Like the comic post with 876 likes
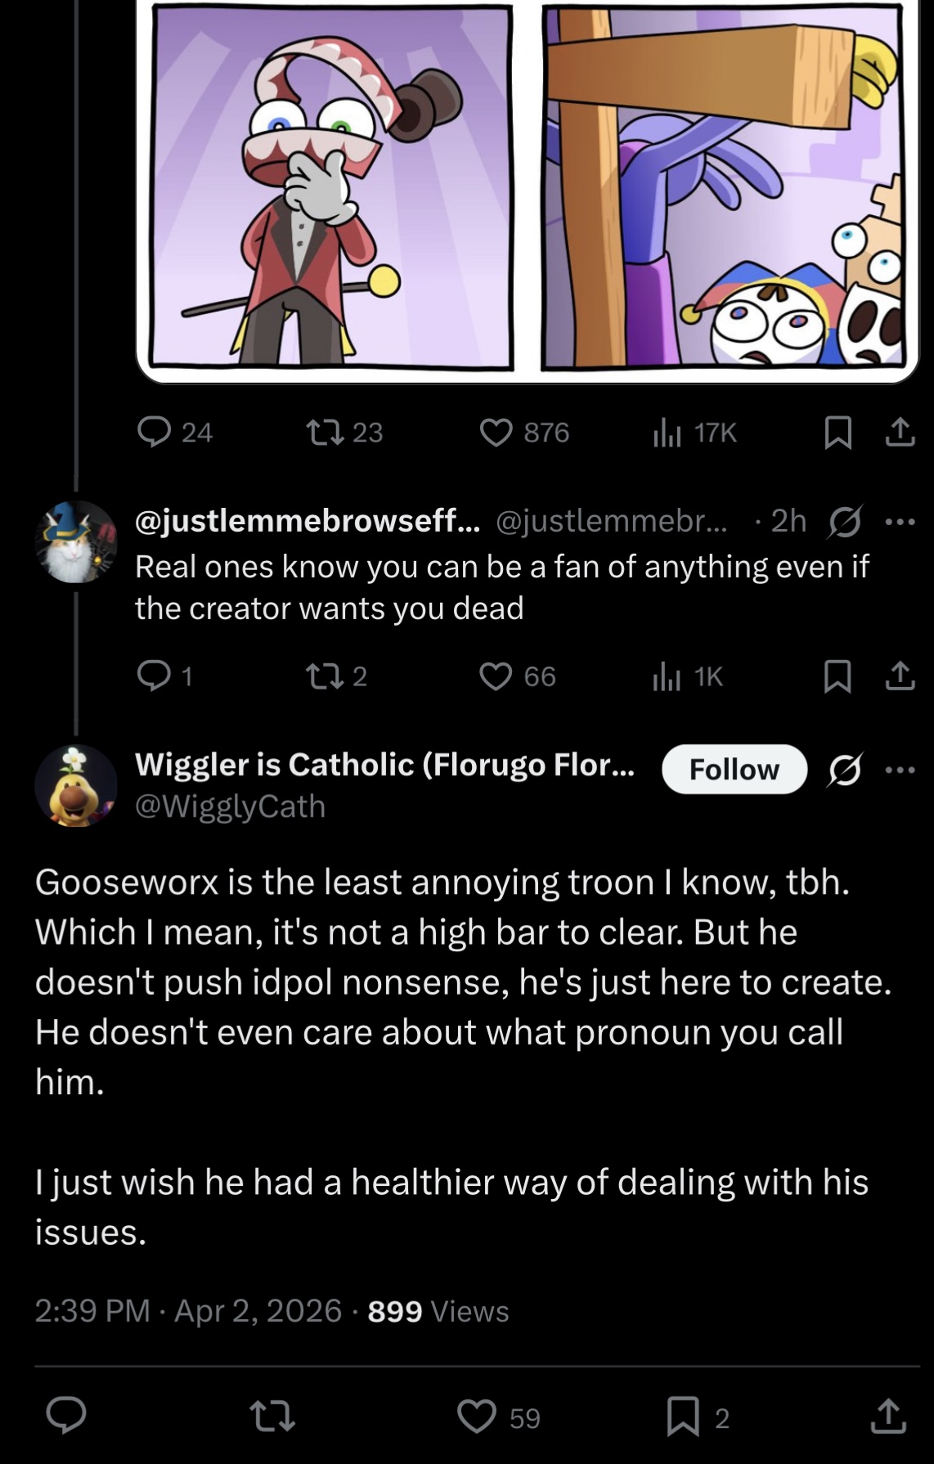This screenshot has width=934, height=1464. (523, 432)
